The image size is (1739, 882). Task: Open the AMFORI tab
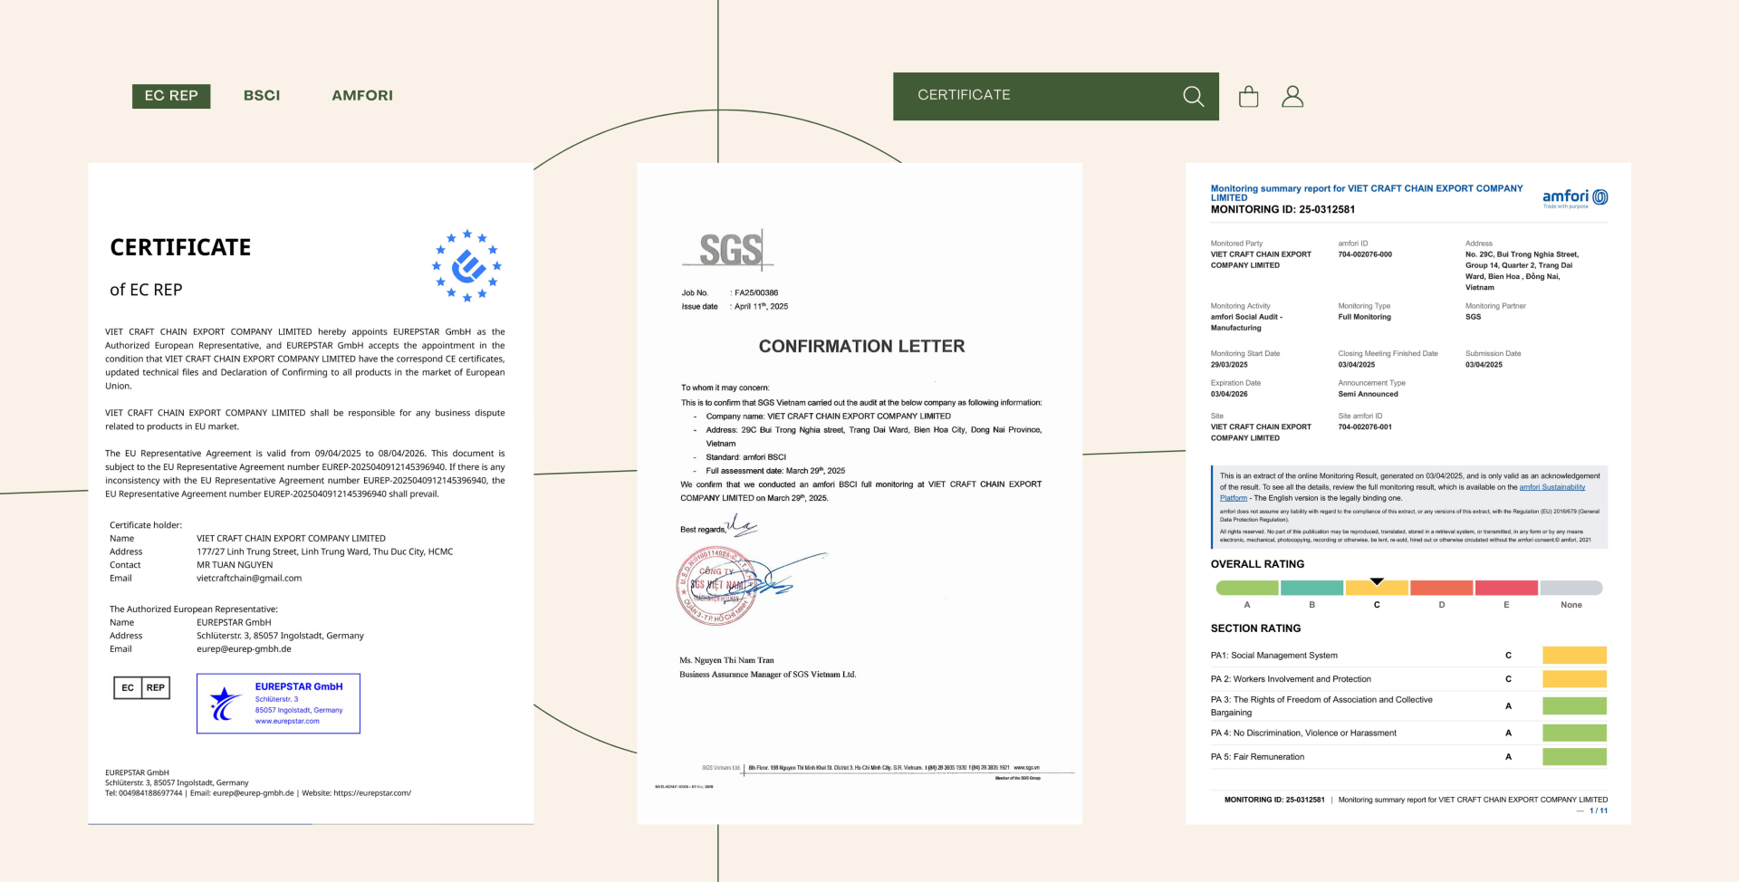pyautogui.click(x=362, y=96)
